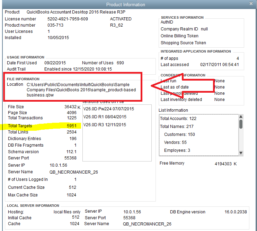Click # of apps value 4

[238, 58]
